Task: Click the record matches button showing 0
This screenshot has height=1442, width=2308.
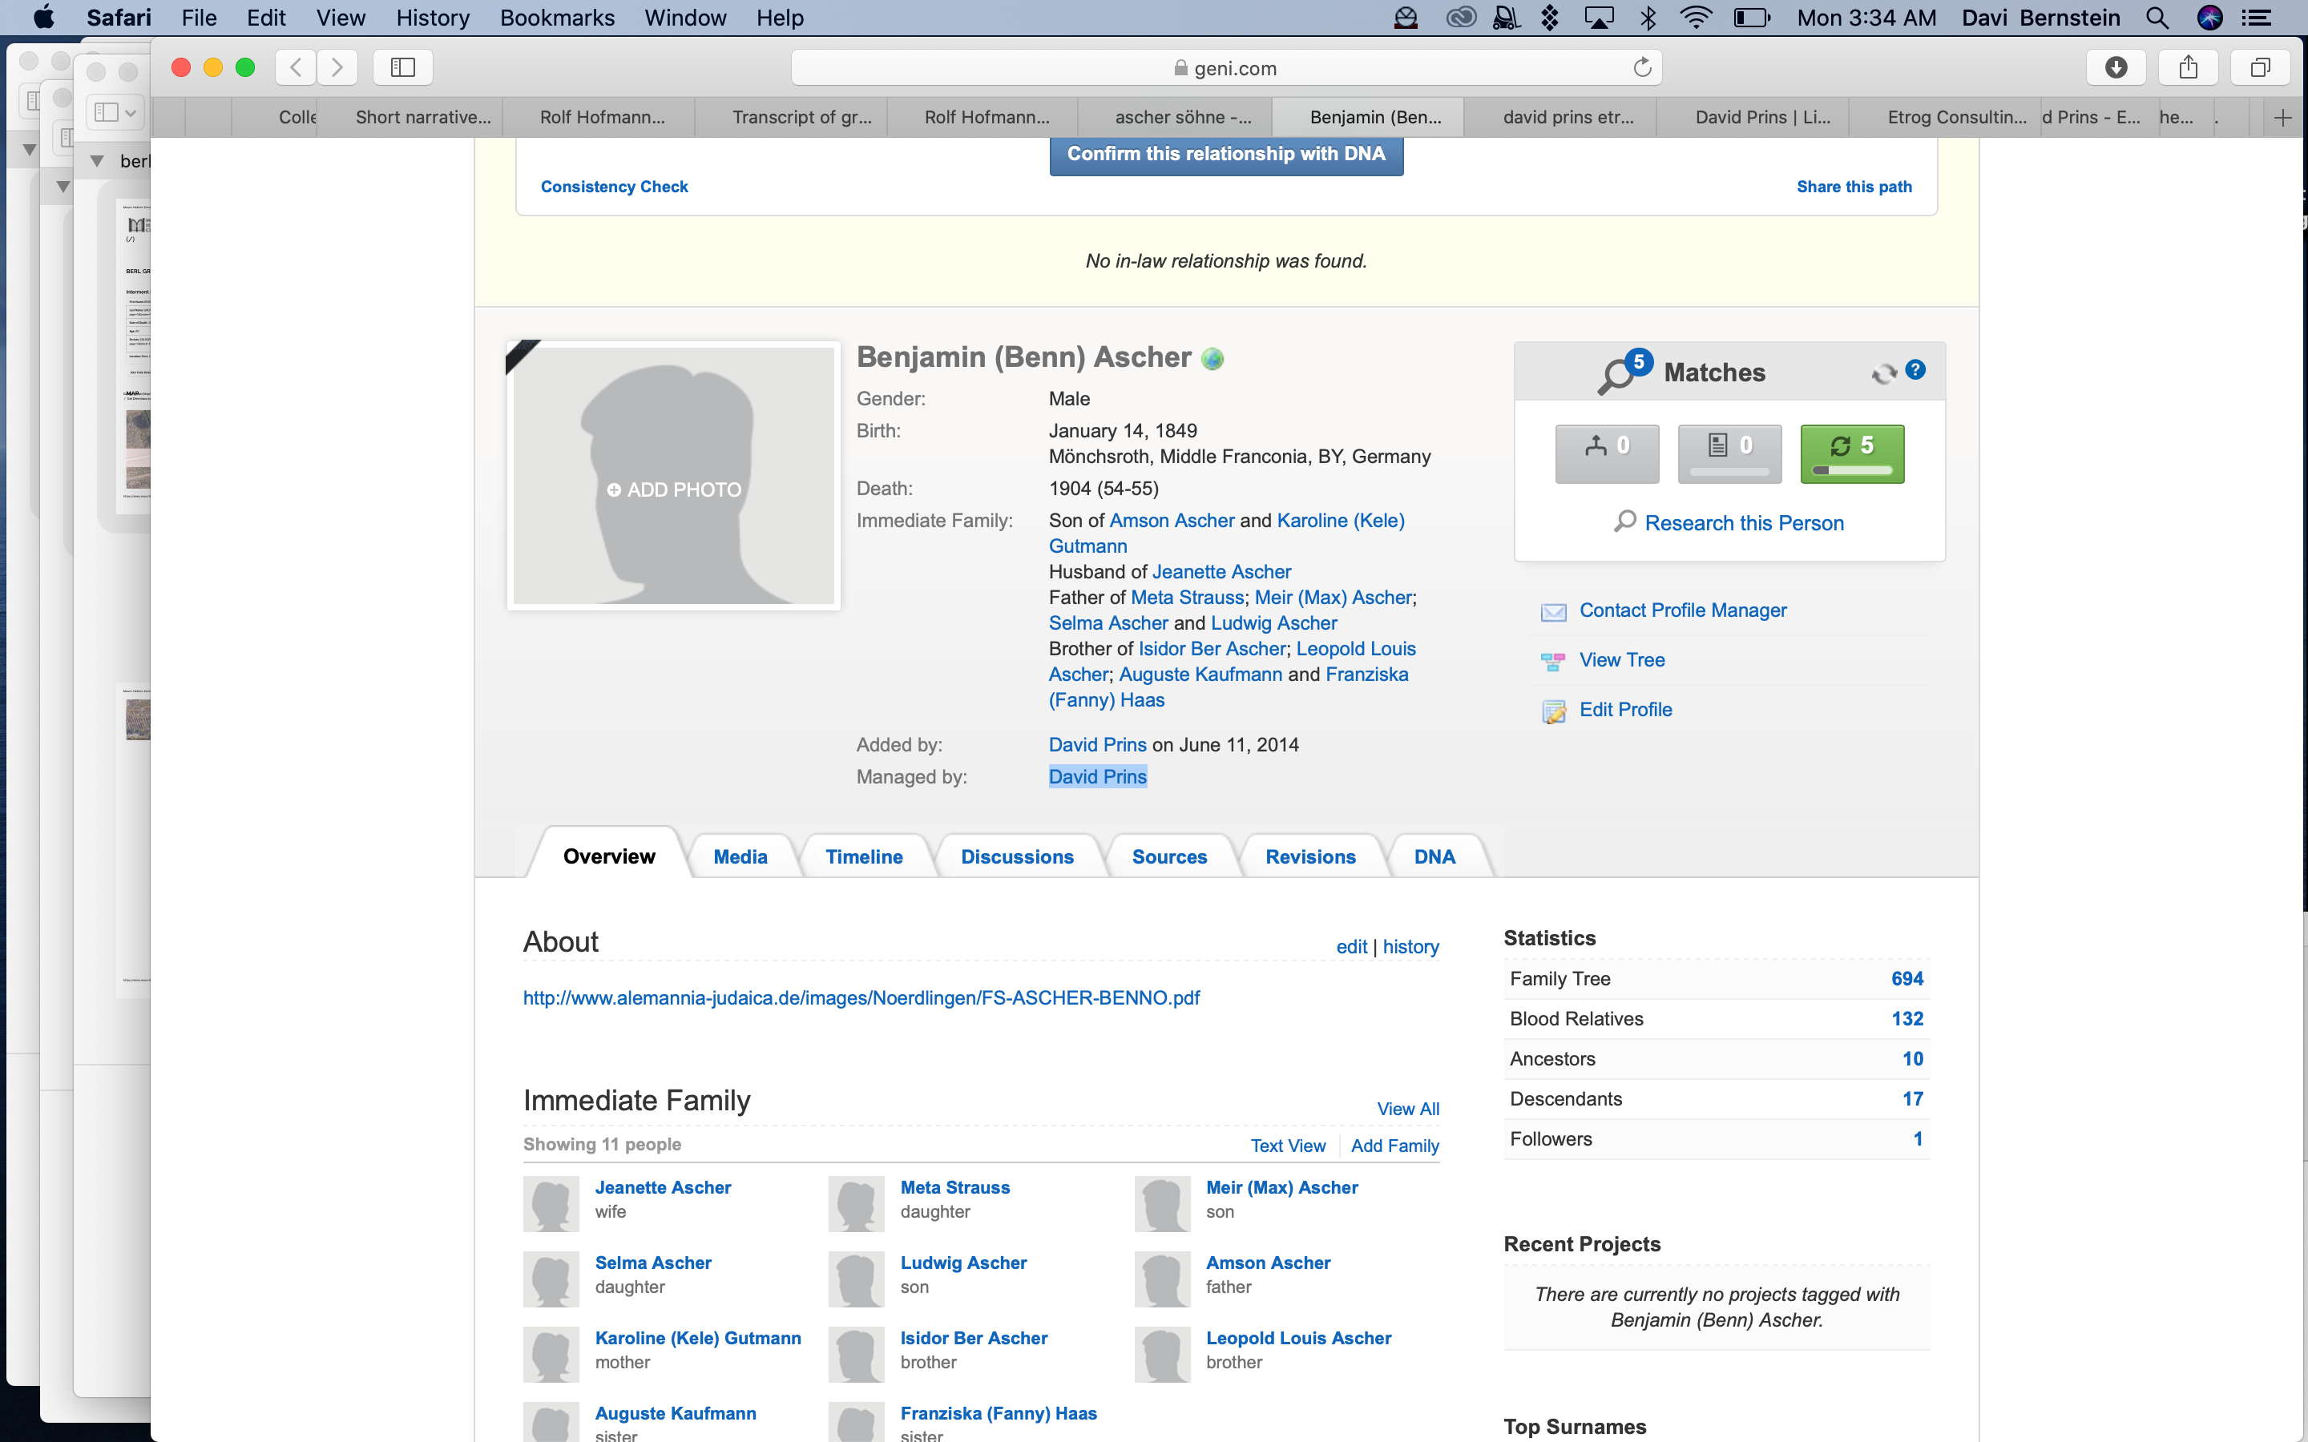Action: point(1729,453)
